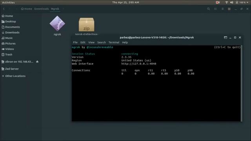Open Trash in the sidebar

(7, 54)
